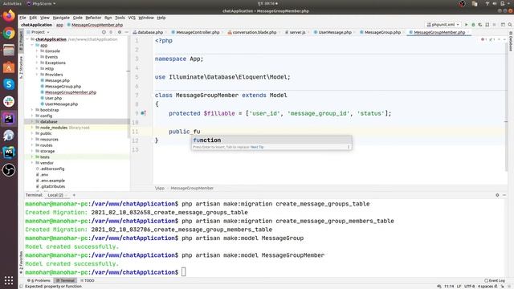This screenshot has width=514, height=289.
Task: Select Message.php in project tree
Action: click(57, 80)
